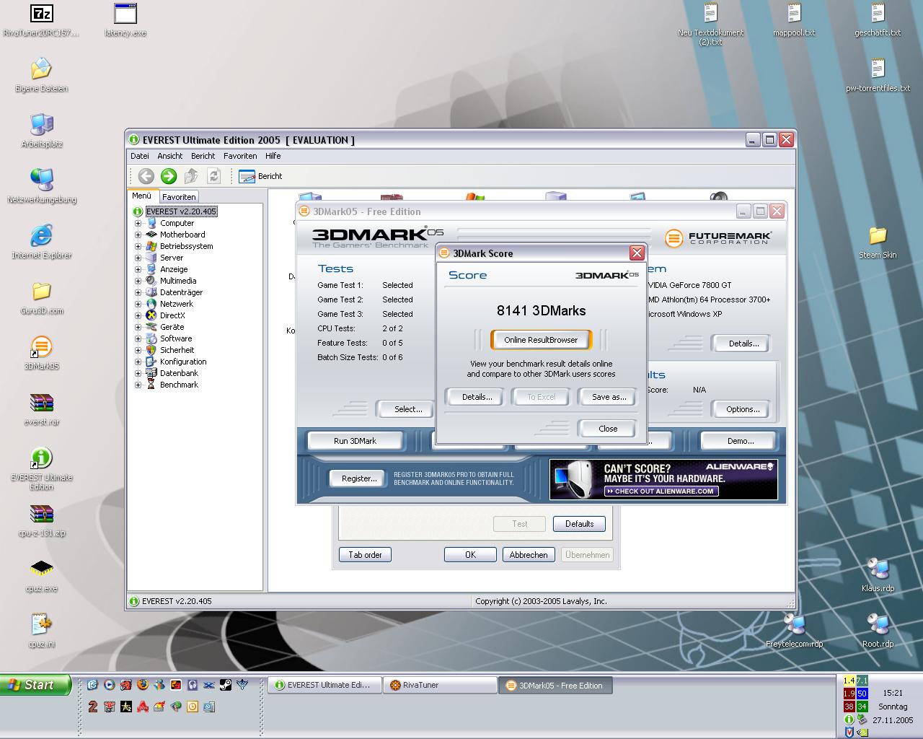Switch to the Favoriten tab in sidebar
This screenshot has width=923, height=739.
coord(179,196)
